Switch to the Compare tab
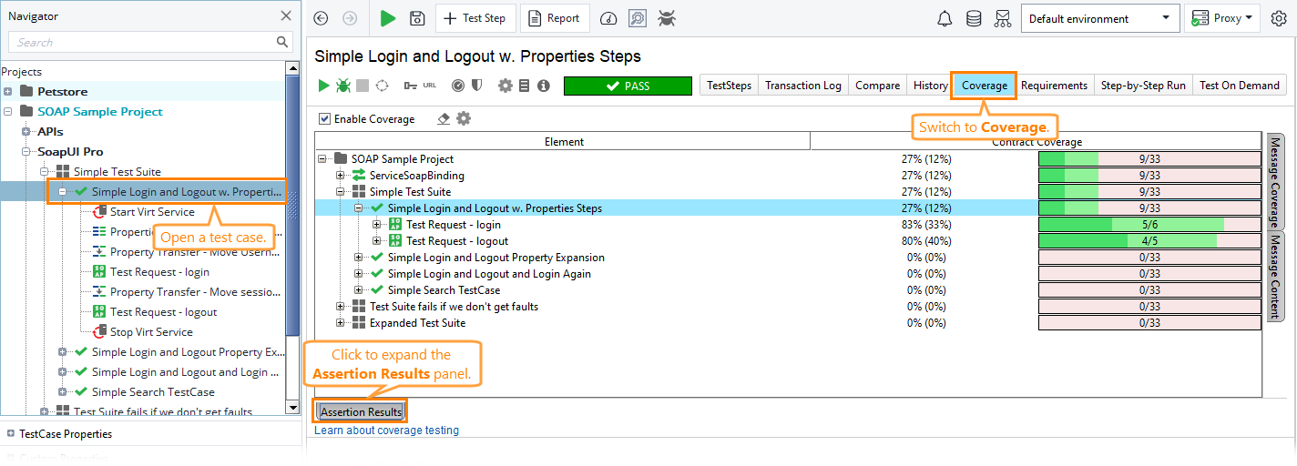The image size is (1297, 466). (x=878, y=86)
